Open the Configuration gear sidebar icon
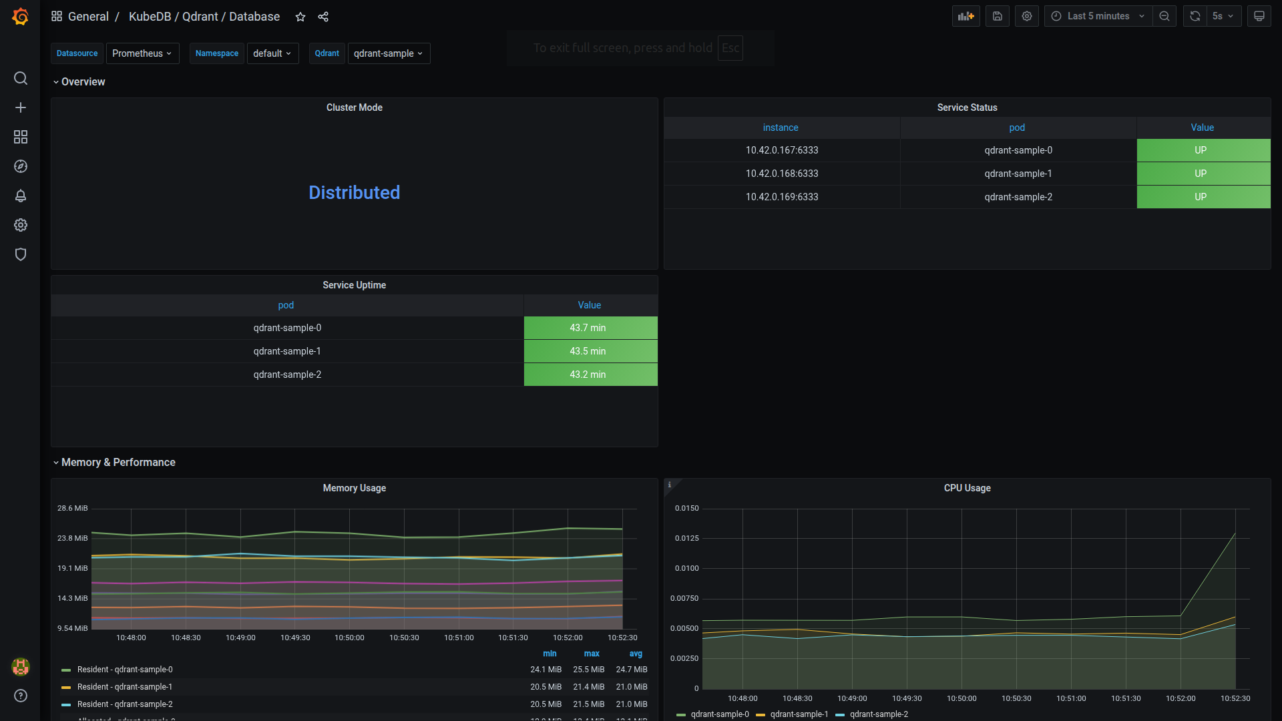Viewport: 1282px width, 721px height. click(x=21, y=225)
